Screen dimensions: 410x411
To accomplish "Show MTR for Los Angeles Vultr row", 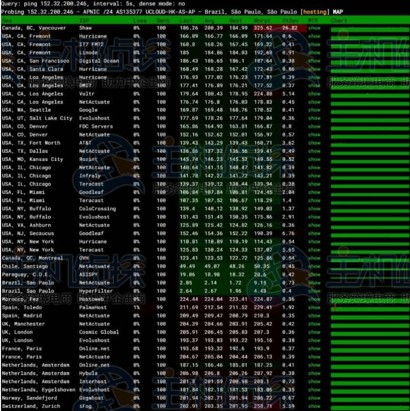I will pos(314,94).
